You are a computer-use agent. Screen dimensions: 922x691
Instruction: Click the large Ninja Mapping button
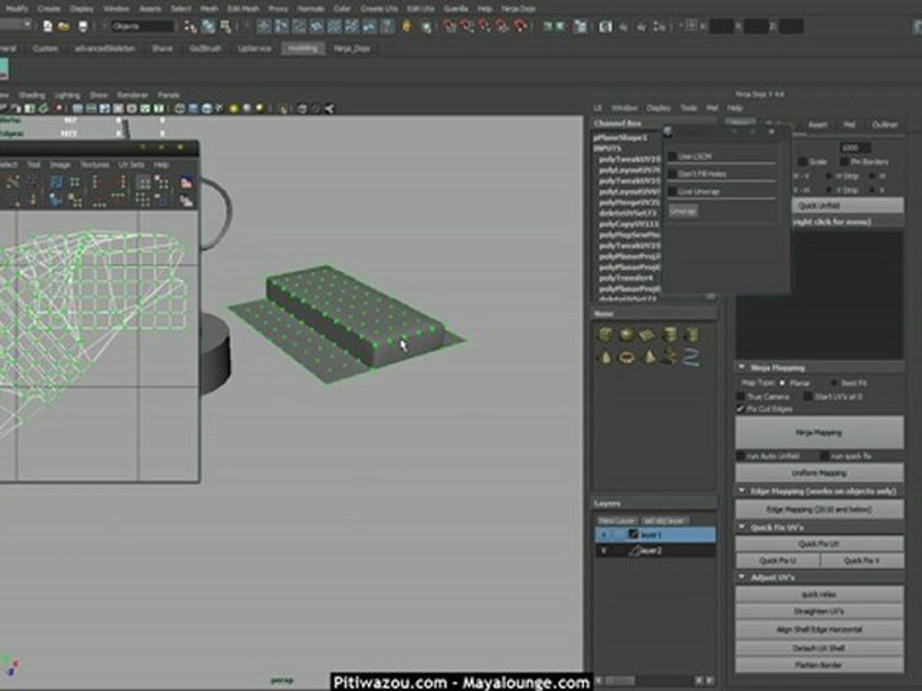tap(819, 433)
